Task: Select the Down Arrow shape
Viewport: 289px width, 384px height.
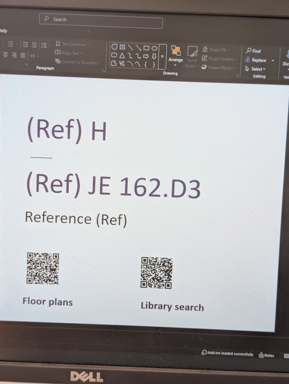Action: click(x=154, y=56)
